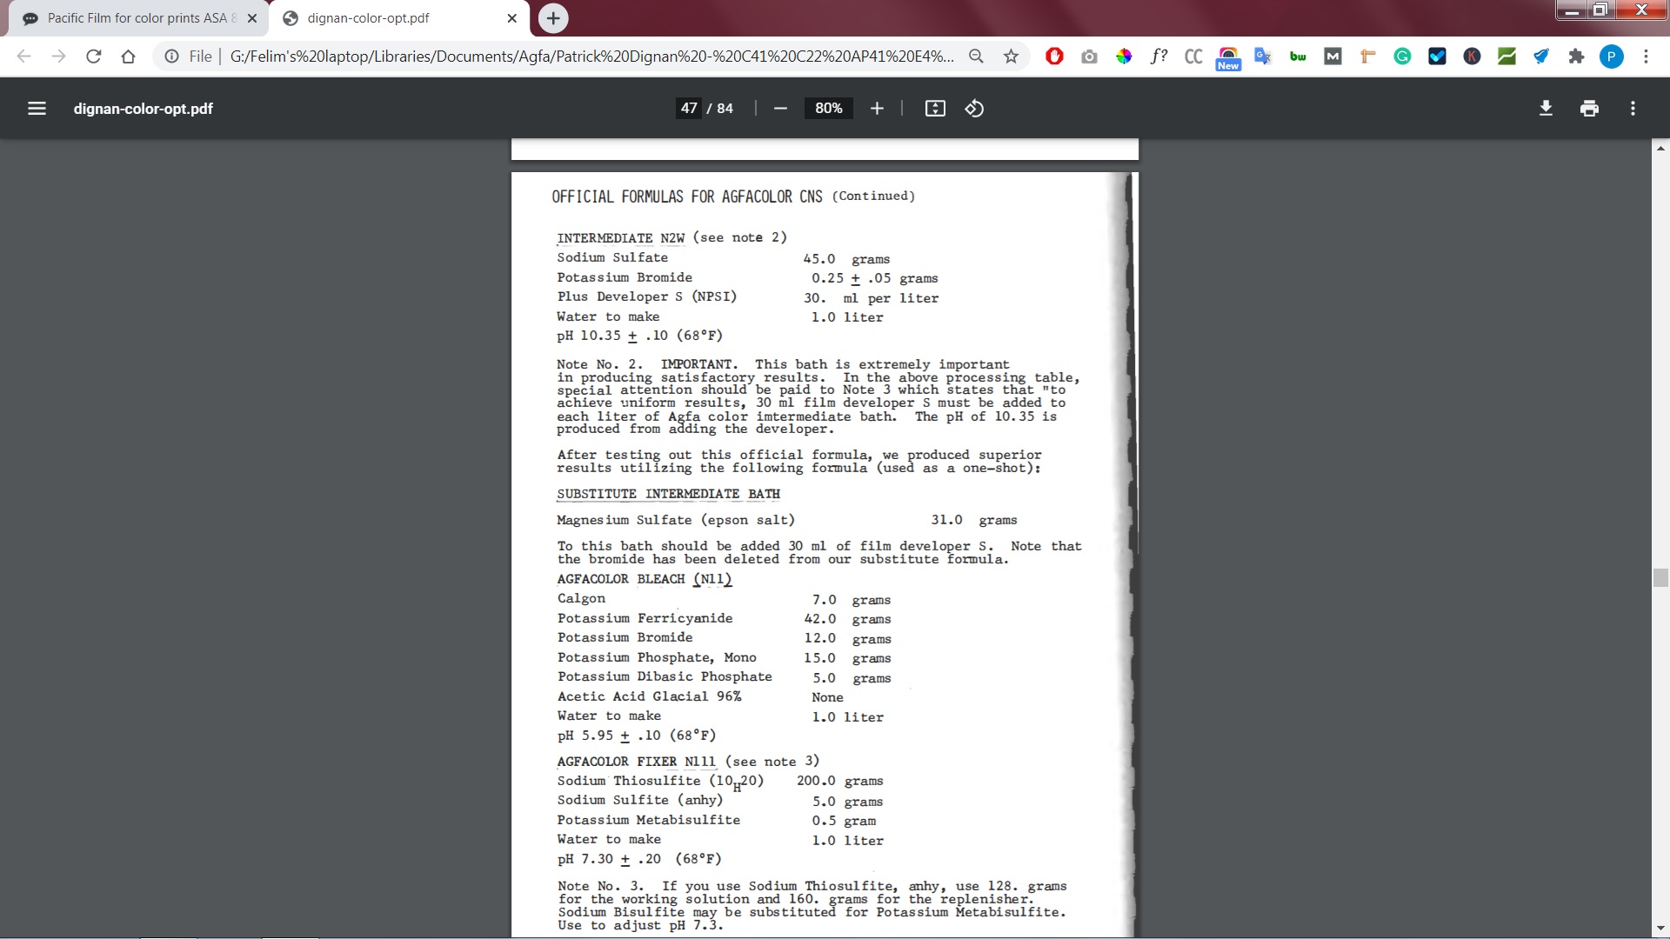Click the 80% zoom level field
This screenshot has width=1670, height=939.
829,109
